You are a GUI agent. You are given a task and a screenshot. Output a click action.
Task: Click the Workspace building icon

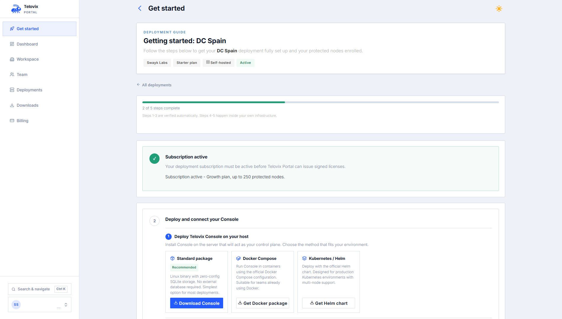point(12,59)
